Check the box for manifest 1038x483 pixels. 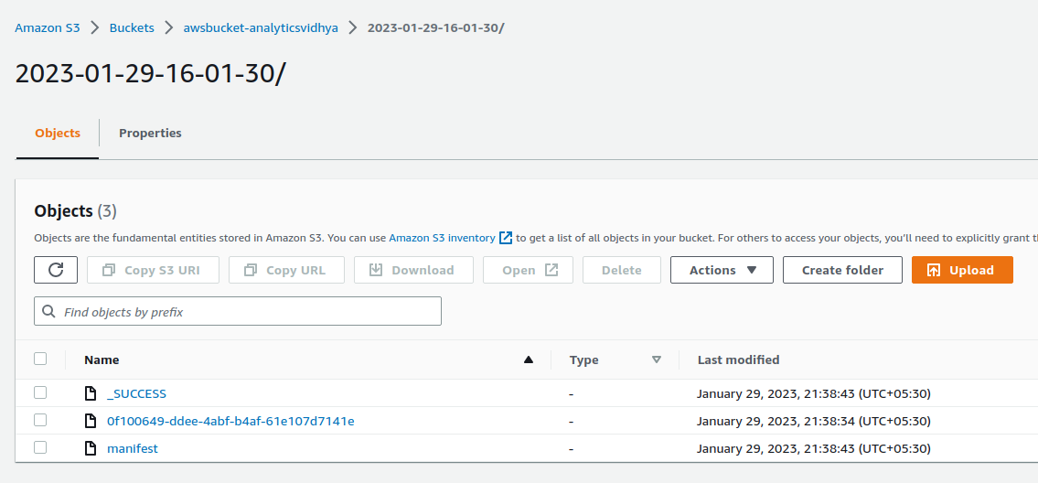point(40,448)
